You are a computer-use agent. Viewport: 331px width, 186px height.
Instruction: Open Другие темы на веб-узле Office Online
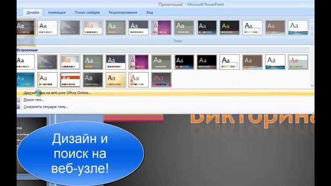point(57,93)
